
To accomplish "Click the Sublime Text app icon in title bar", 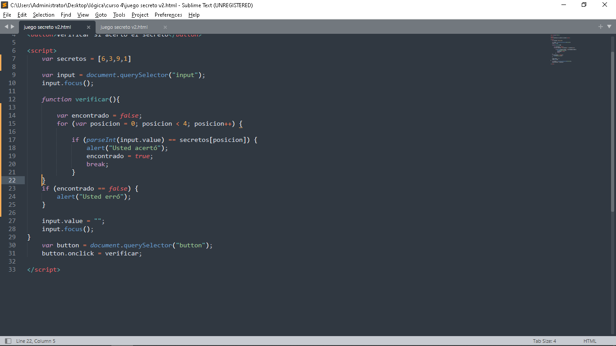I will [5, 5].
